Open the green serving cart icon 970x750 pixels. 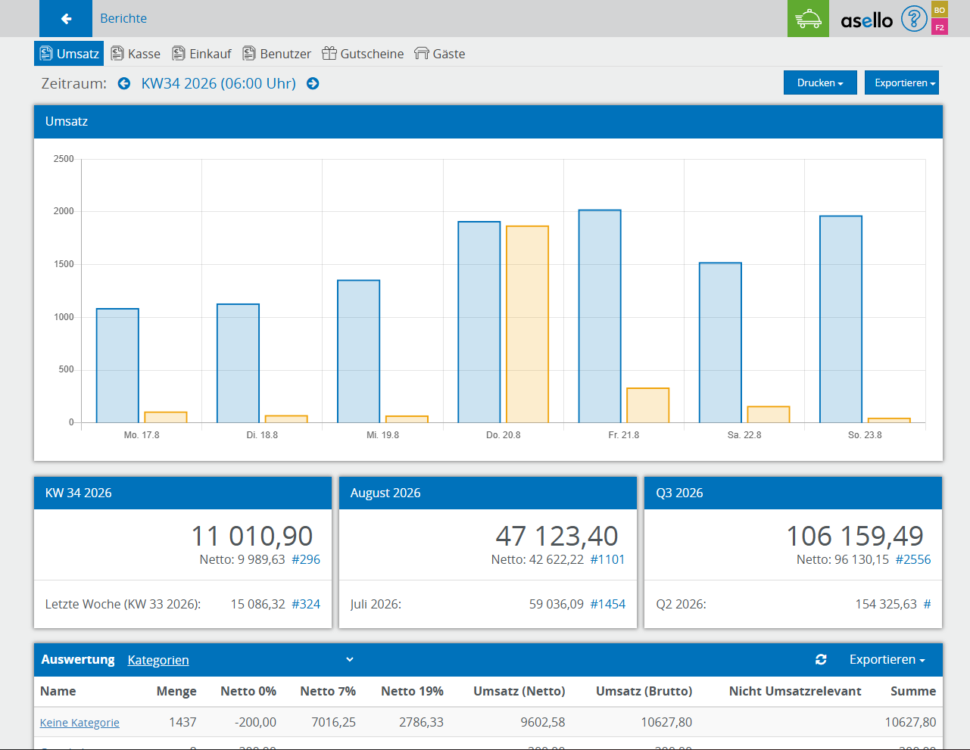[x=808, y=18]
